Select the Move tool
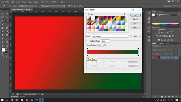 [x=7, y=14]
